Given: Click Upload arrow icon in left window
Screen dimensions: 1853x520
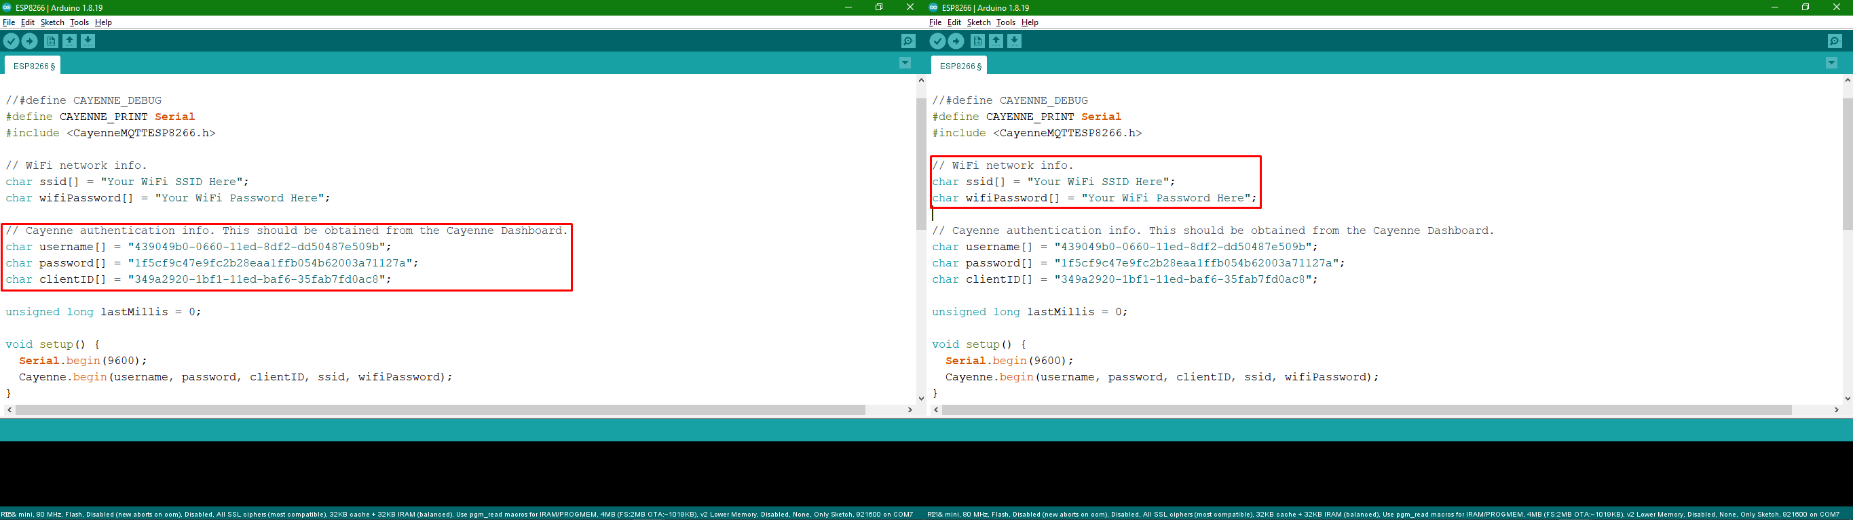Looking at the screenshot, I should tap(29, 41).
